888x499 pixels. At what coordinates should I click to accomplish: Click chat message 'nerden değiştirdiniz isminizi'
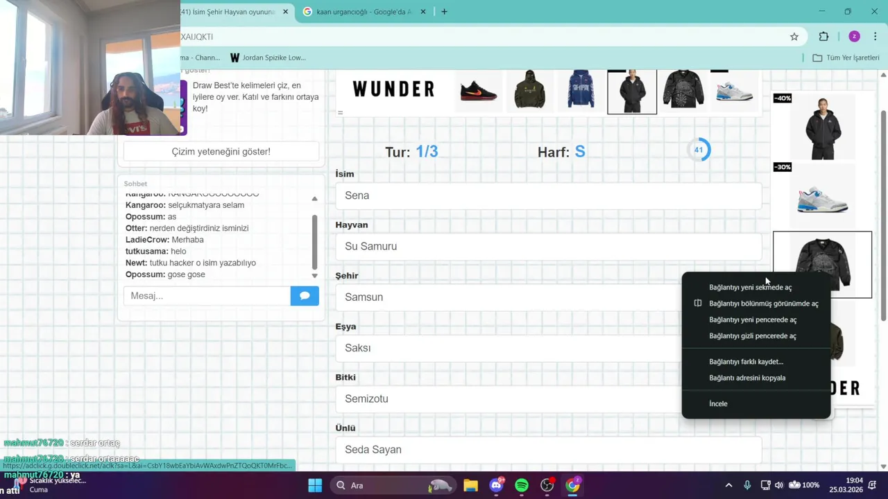click(199, 228)
